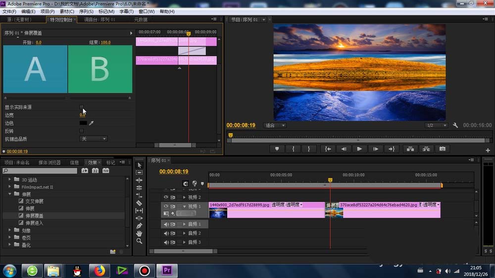
Task: Mute the 音频 2 track speaker
Action: (x=166, y=233)
